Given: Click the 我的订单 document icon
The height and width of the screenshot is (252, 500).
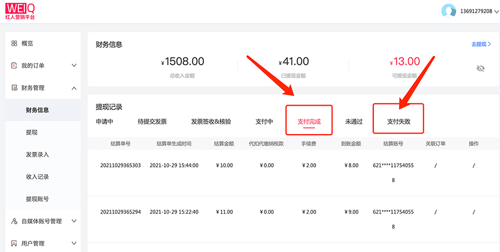Looking at the screenshot, I should [x=14, y=66].
